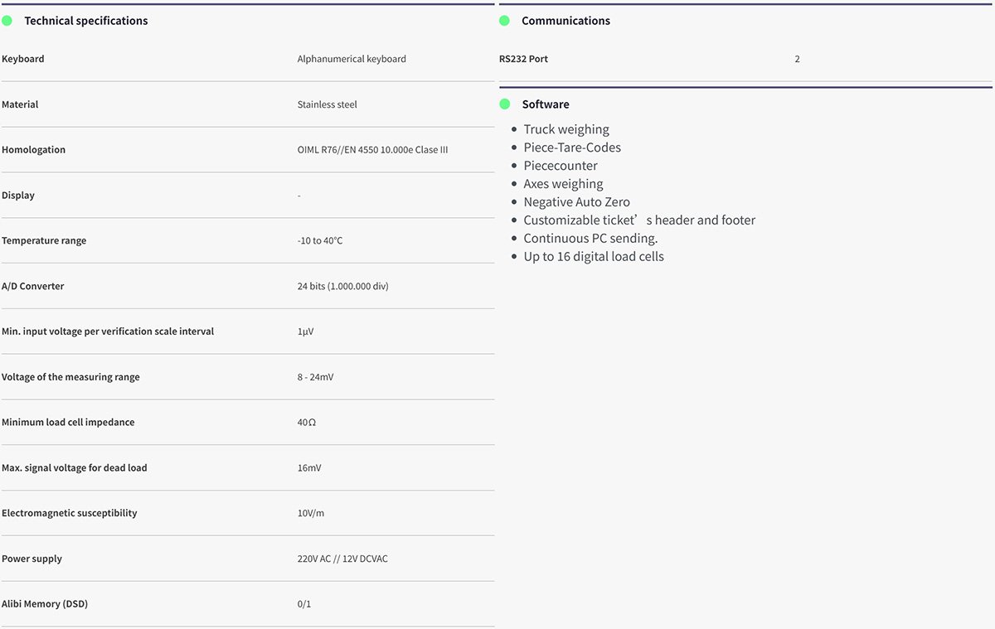
Task: Select the Communications section heading
Action: pyautogui.click(x=565, y=21)
